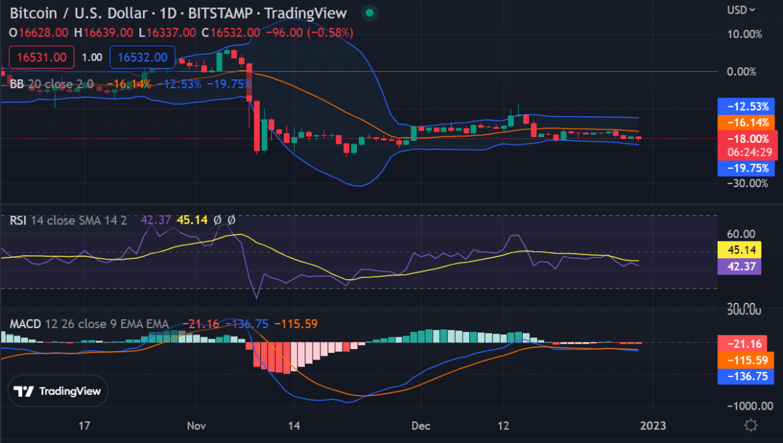This screenshot has height=443, width=783.
Task: Click the blue buy price 16532.00 button
Action: [143, 57]
